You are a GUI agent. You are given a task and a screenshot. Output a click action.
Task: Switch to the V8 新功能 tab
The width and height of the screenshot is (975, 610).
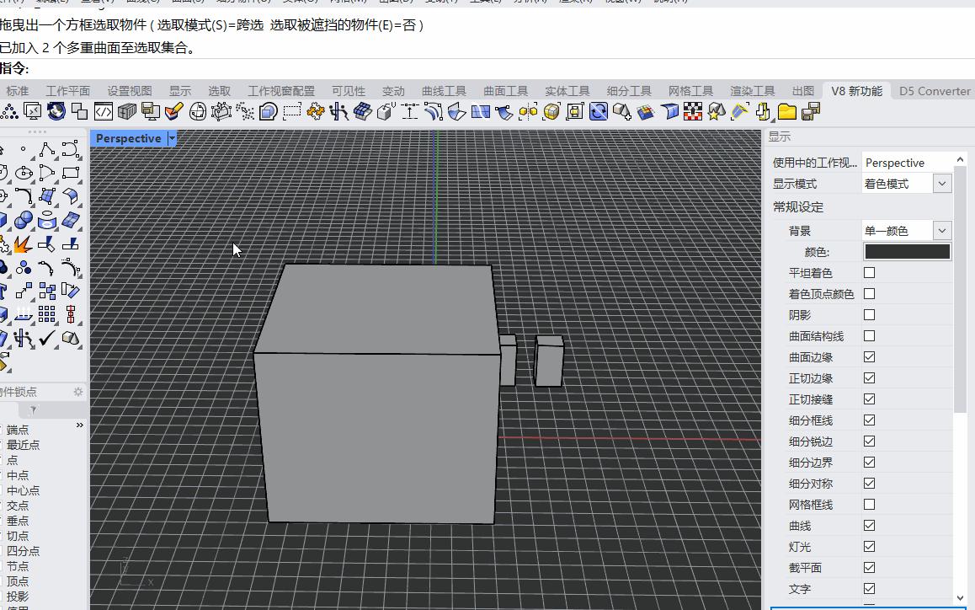856,90
